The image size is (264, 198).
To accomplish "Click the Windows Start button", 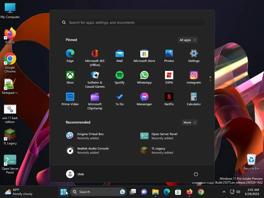I will (x=63, y=192).
